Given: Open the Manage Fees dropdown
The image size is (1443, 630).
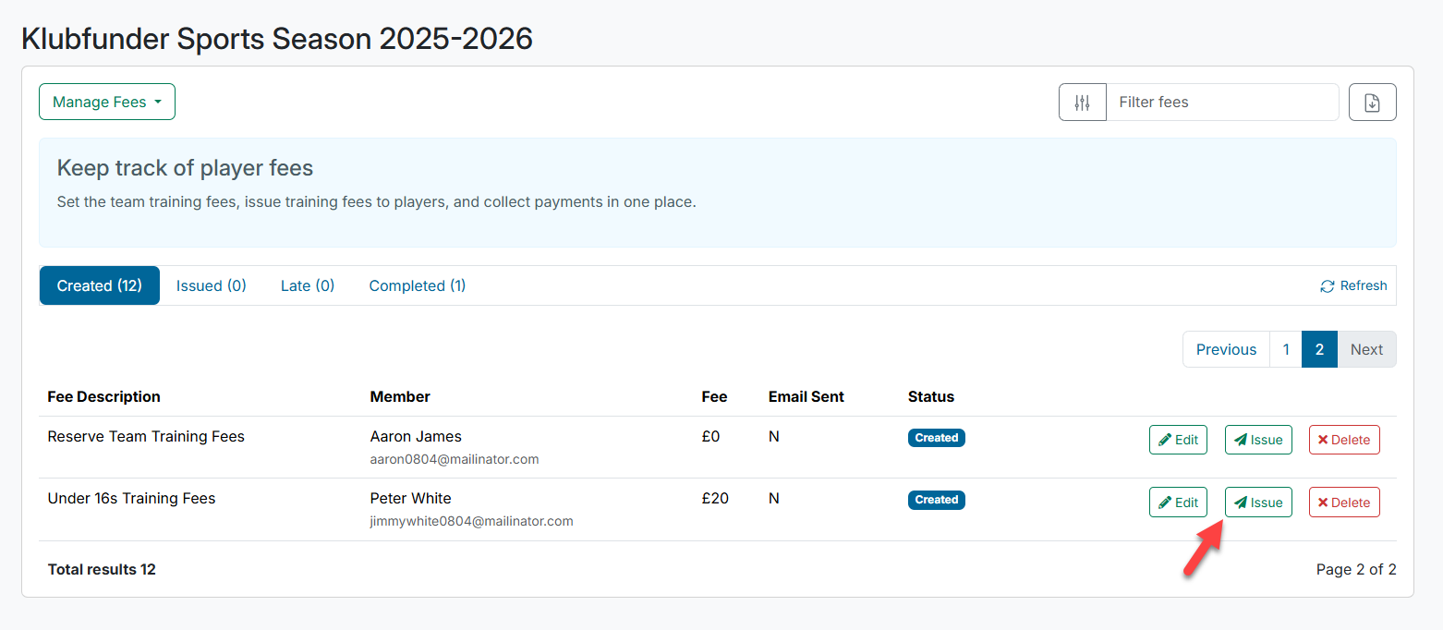Looking at the screenshot, I should click(106, 102).
